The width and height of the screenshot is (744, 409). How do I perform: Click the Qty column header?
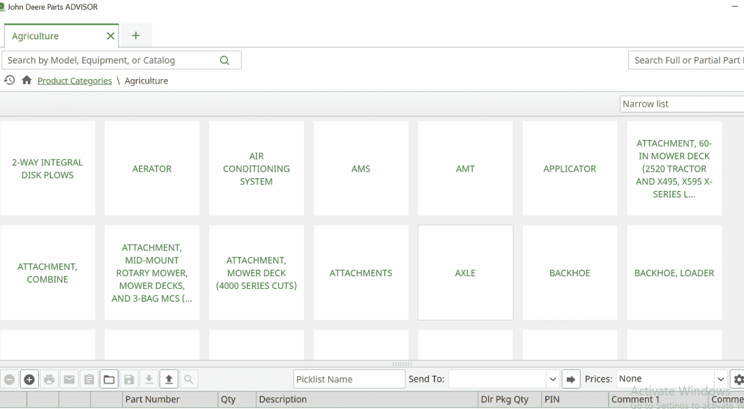click(237, 400)
